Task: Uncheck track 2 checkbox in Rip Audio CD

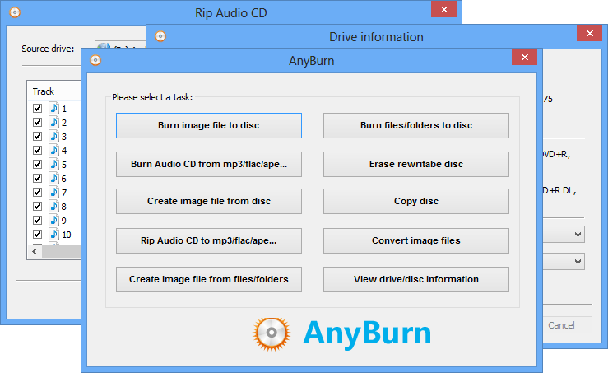Action: 37,122
